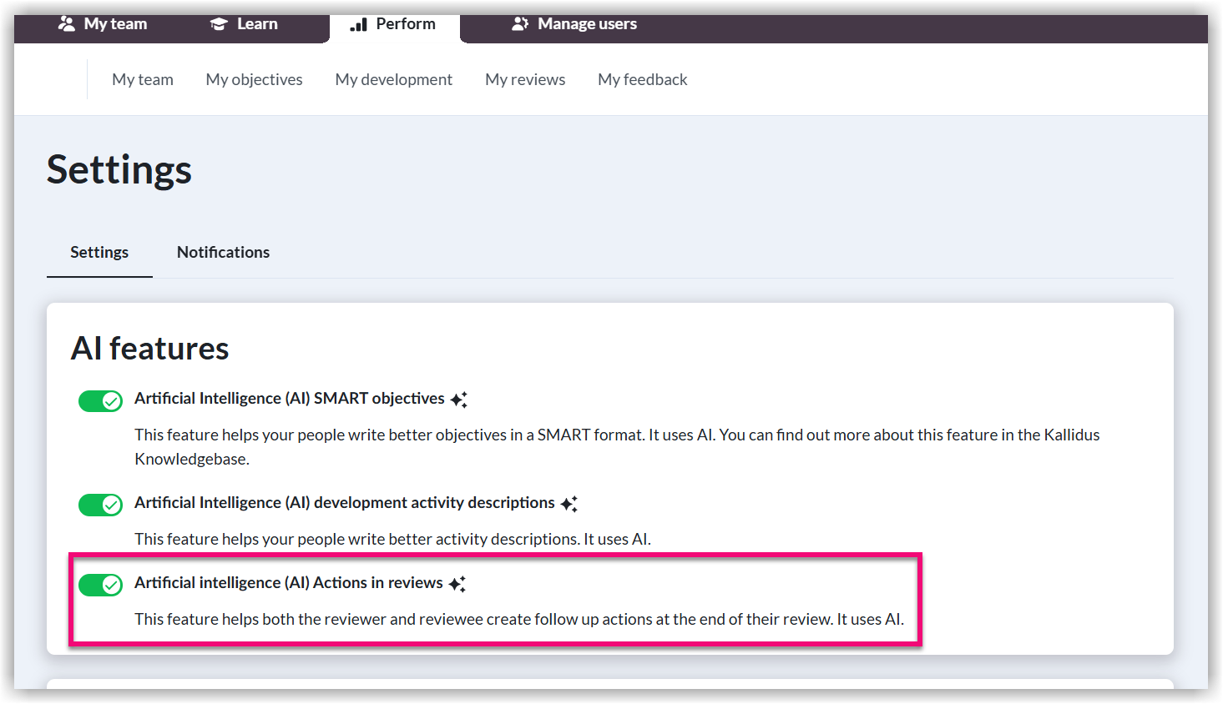Go to My feedback
This screenshot has width=1223, height=704.
[642, 79]
